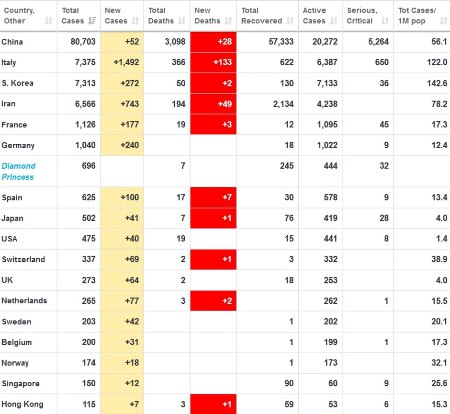
Task: Click France's new cases +177
Action: click(130, 125)
